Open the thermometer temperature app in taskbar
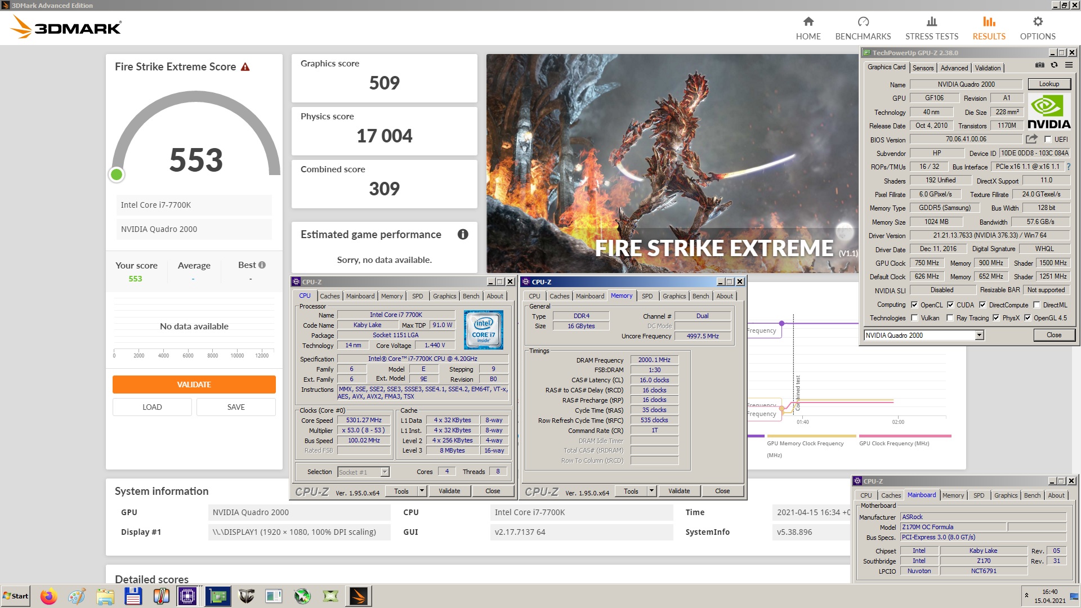1081x608 pixels. pos(161,596)
